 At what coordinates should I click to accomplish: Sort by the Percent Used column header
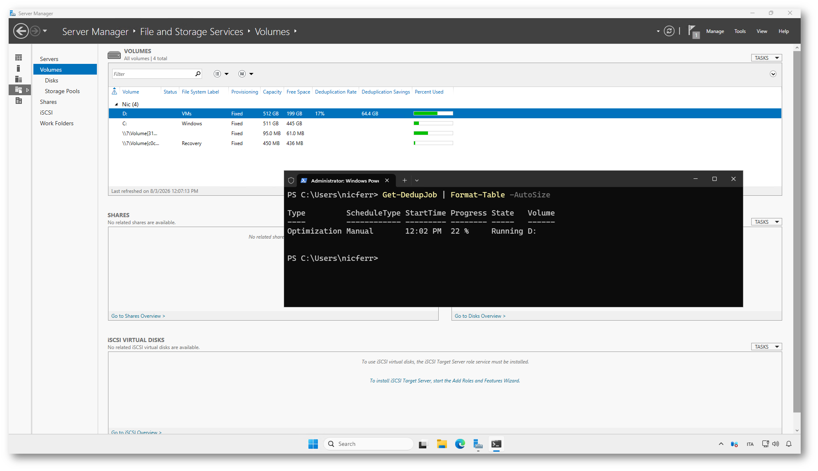[x=429, y=92]
